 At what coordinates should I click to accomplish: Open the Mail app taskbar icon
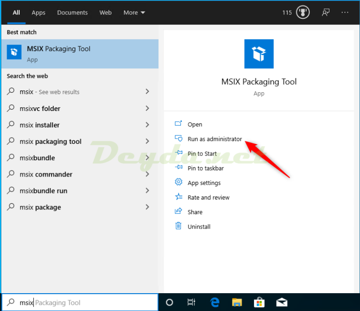(282, 302)
